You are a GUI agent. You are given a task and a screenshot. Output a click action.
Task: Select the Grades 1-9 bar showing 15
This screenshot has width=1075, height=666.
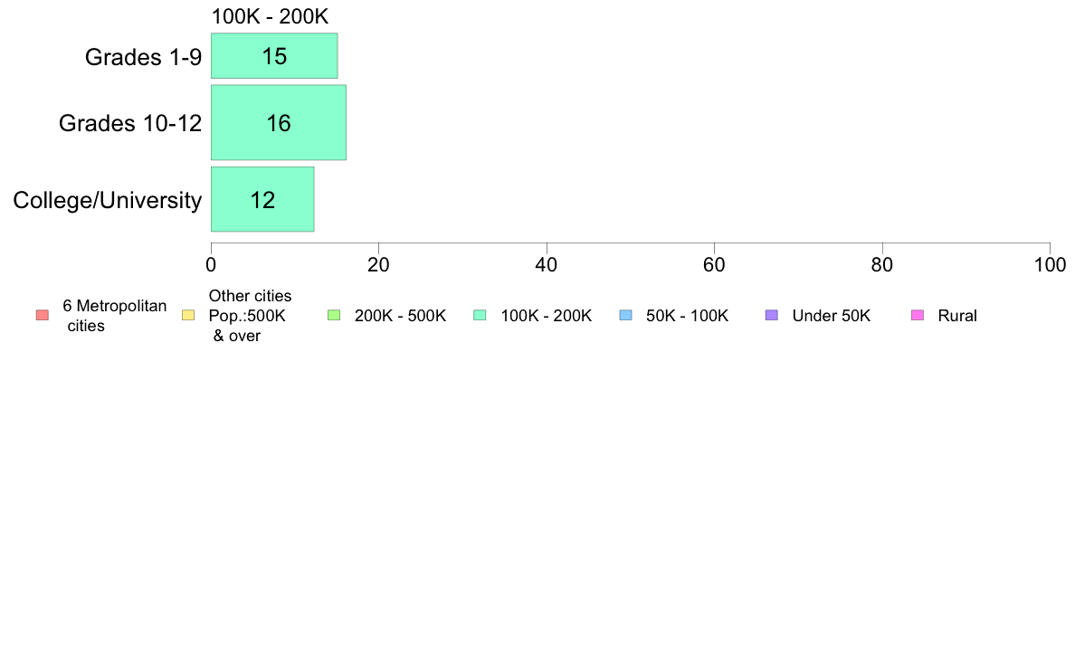[x=274, y=55]
